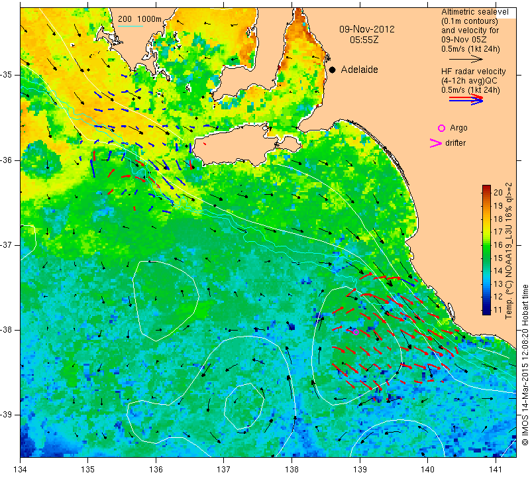
Task: Click the date text 09-Nov-2012
Action: point(367,29)
